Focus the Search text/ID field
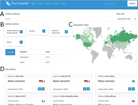Viewport: 138px width, 105px height. click(115, 4)
